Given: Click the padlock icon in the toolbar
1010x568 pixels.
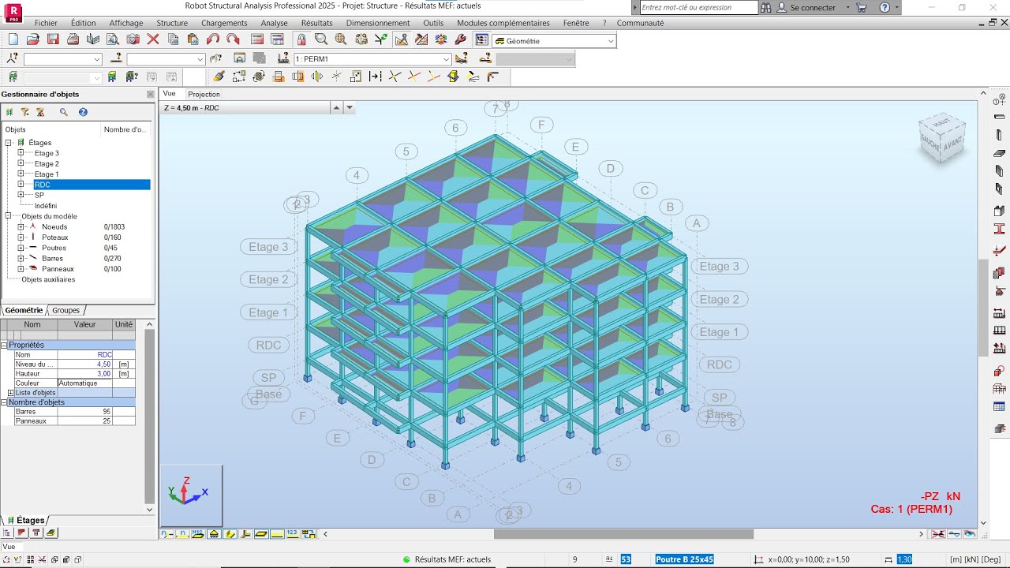Looking at the screenshot, I should point(301,39).
